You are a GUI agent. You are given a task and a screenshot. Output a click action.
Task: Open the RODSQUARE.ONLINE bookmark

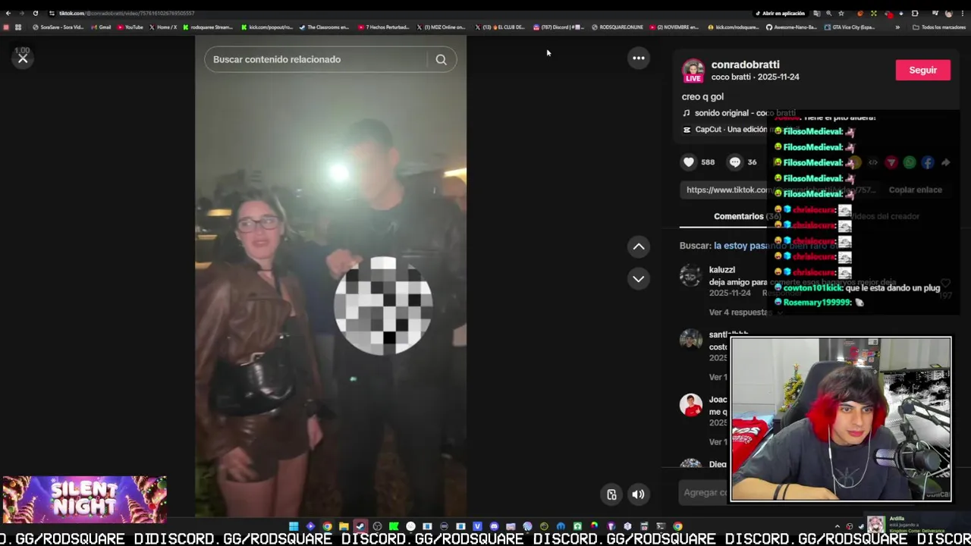point(617,27)
